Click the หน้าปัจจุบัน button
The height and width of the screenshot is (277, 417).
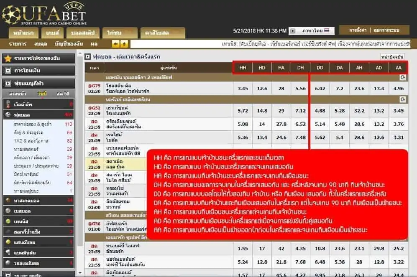point(392,57)
